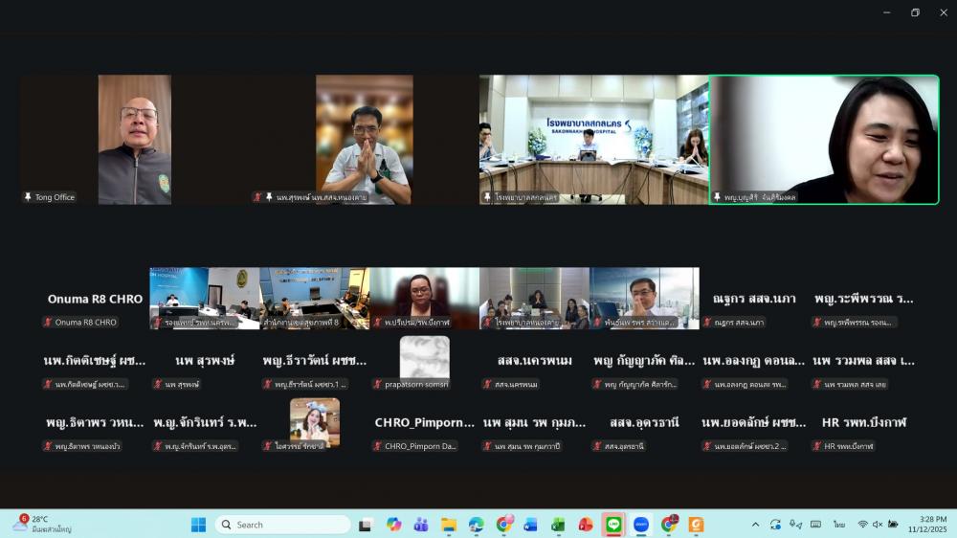Image resolution: width=957 pixels, height=538 pixels.
Task: Click the Zoom icon in the taskbar
Action: click(641, 525)
